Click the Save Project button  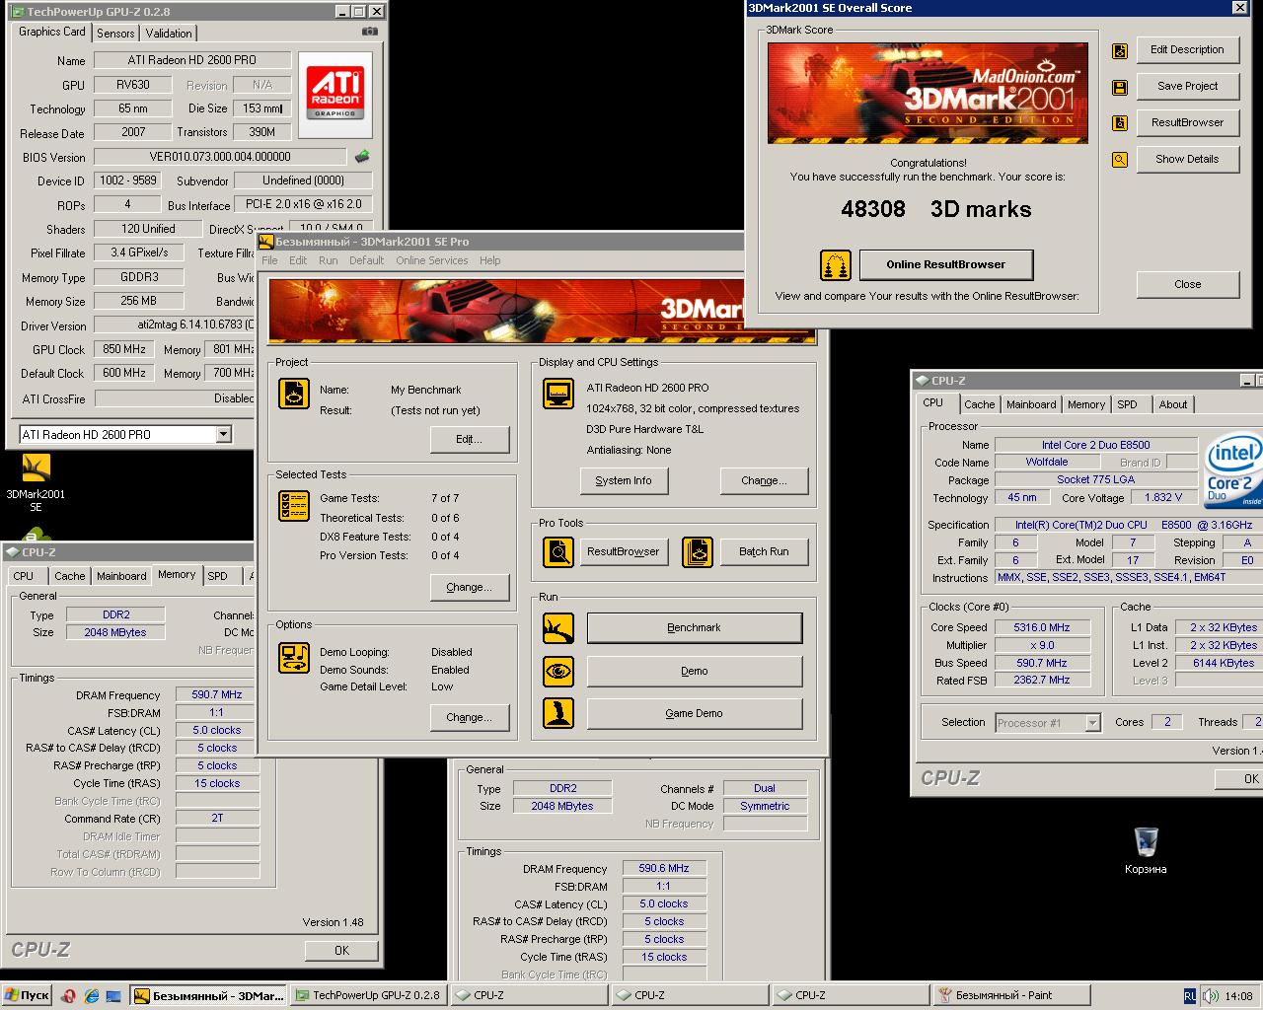coord(1188,86)
